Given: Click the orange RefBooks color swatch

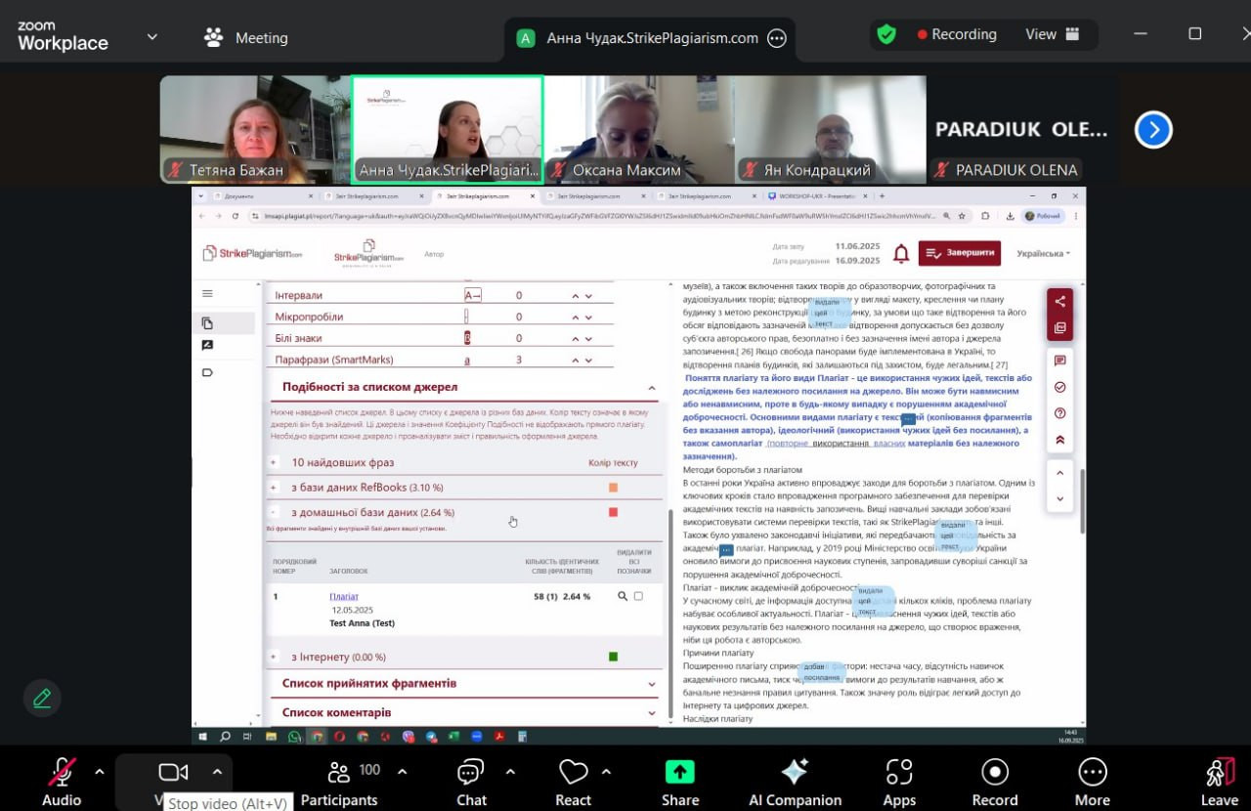Looking at the screenshot, I should 613,487.
